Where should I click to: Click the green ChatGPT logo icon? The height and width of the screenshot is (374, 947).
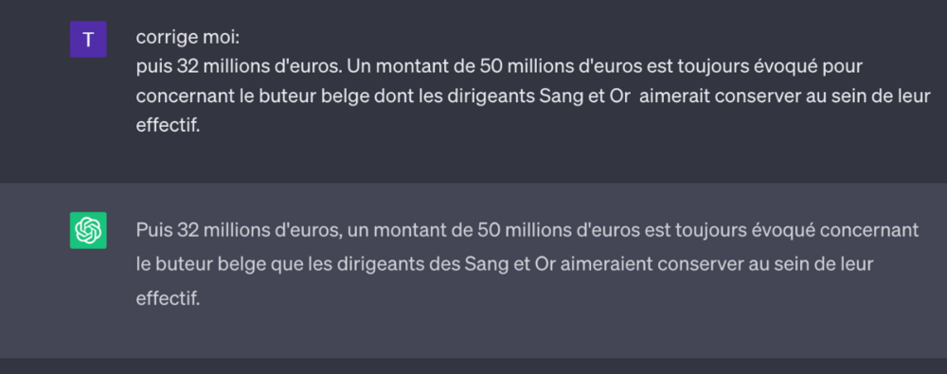point(88,230)
